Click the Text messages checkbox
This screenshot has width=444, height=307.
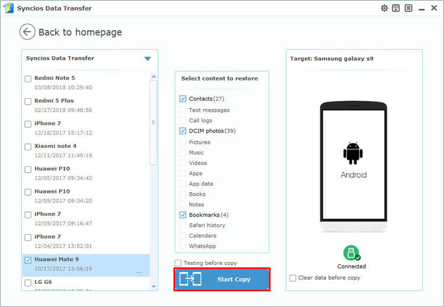[183, 110]
